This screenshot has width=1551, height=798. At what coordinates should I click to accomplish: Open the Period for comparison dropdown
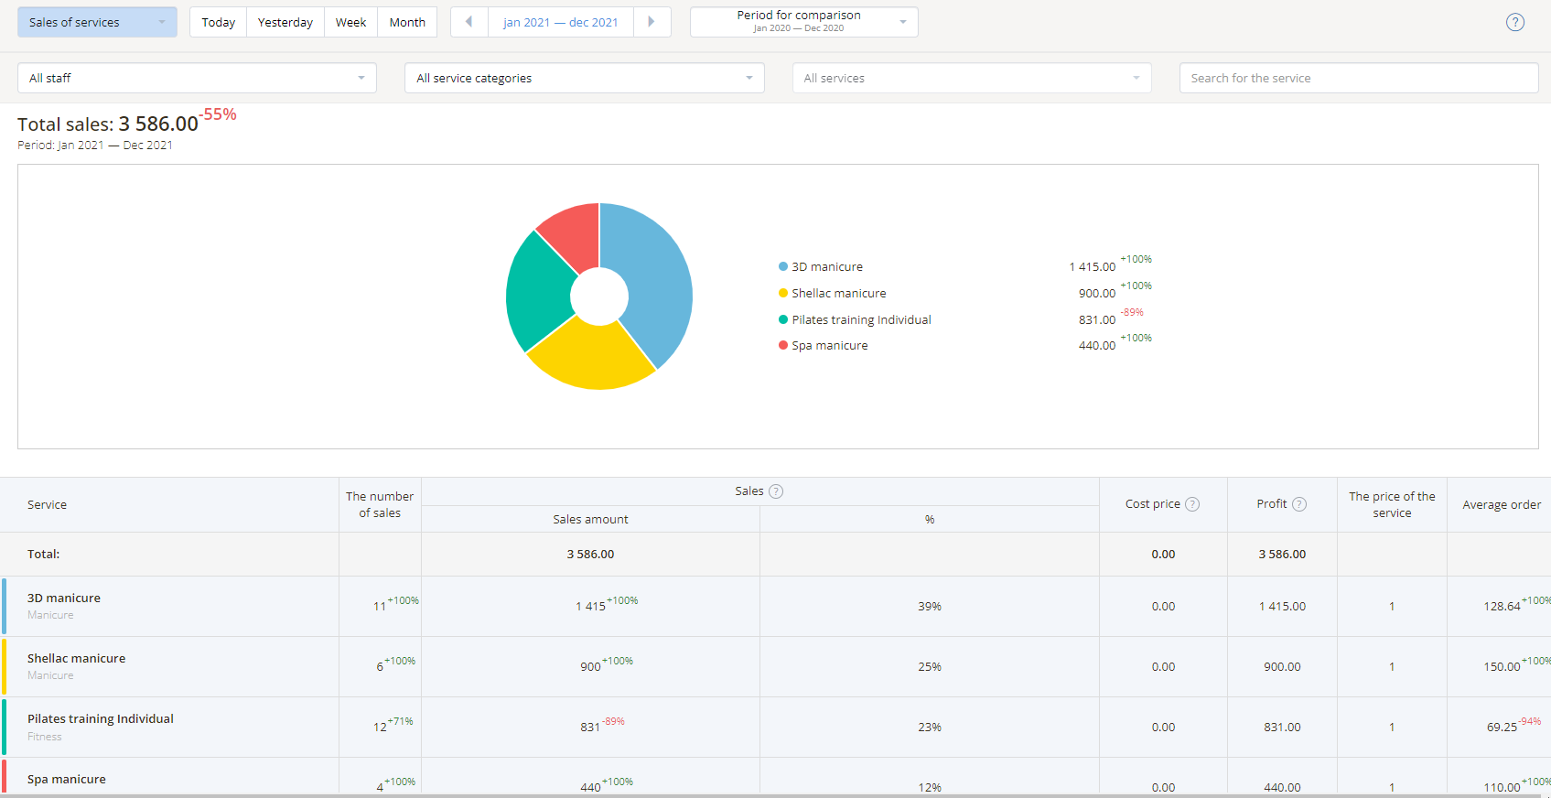point(804,22)
